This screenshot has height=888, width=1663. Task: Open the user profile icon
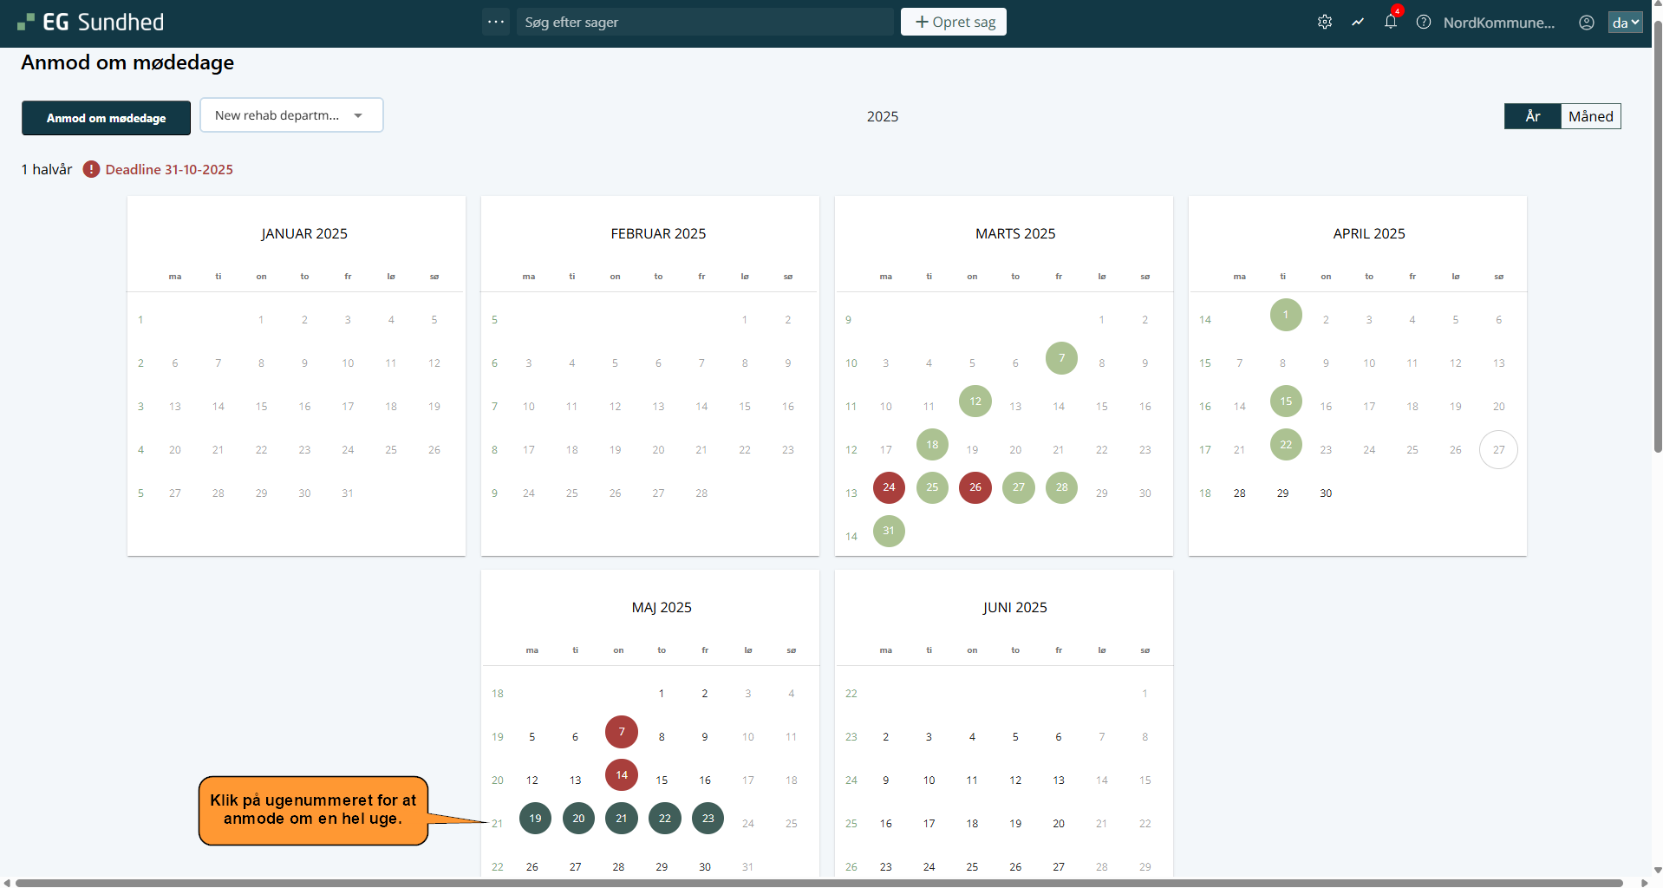point(1586,23)
